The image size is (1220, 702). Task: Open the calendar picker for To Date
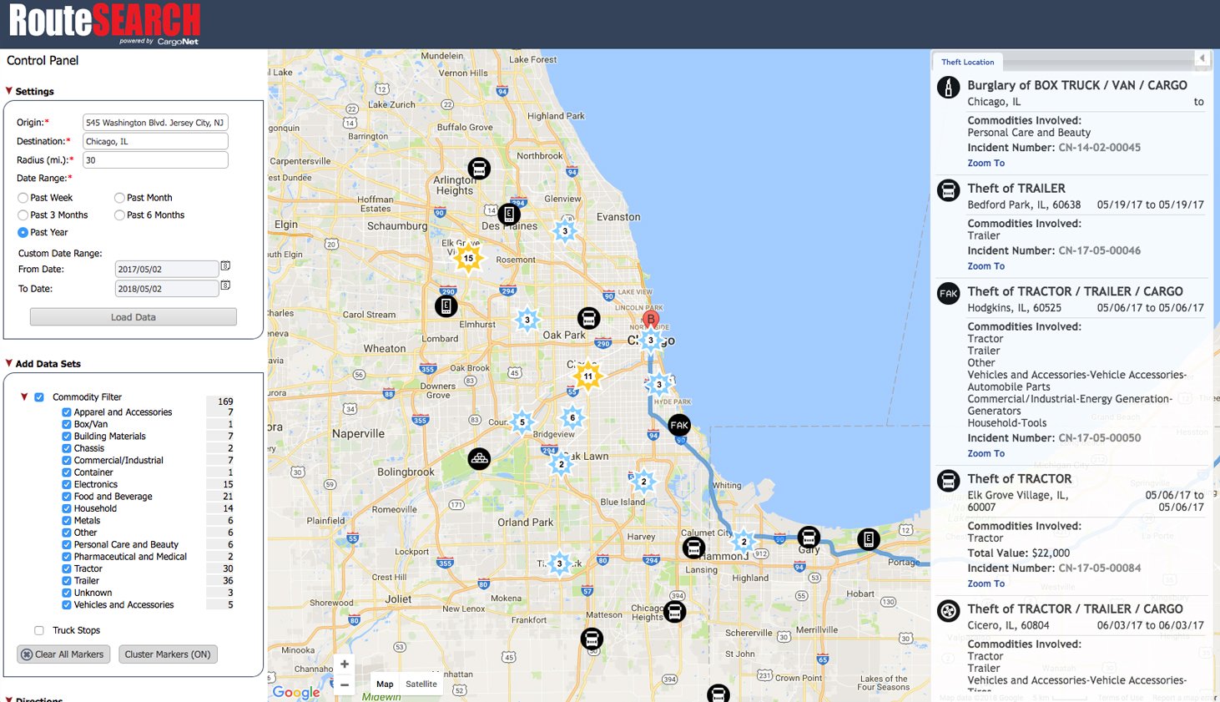coord(225,285)
